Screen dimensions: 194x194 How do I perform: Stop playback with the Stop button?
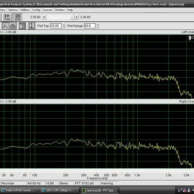[x=18, y=17]
